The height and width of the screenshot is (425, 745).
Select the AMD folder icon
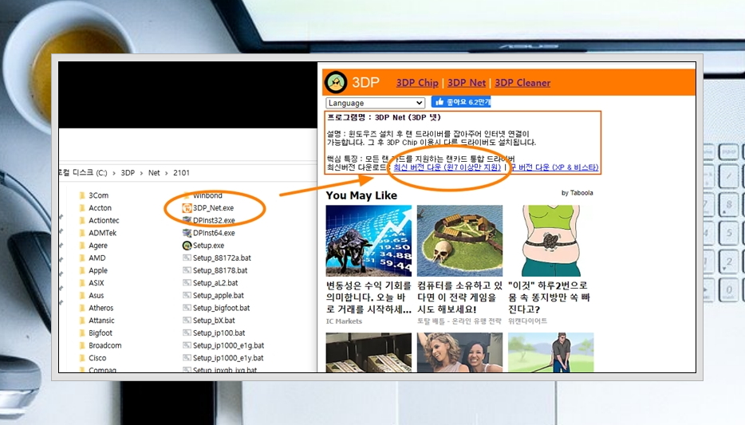[82, 258]
